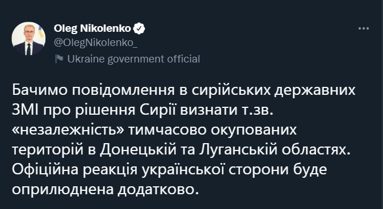The width and height of the screenshot is (383, 209).
Task: Click the word додатково at tweet end
Action: (x=158, y=190)
